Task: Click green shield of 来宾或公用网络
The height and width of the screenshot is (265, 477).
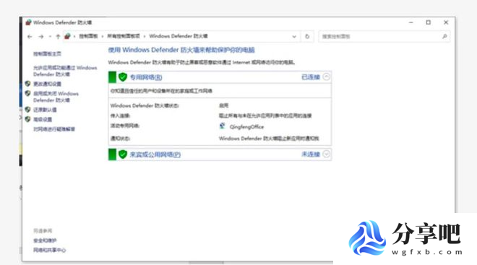Action: 123,155
